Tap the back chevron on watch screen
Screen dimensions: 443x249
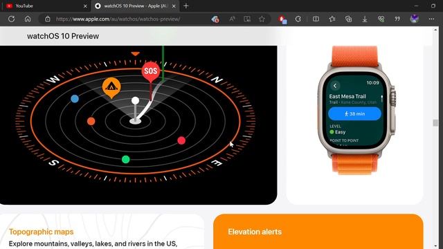(x=335, y=86)
